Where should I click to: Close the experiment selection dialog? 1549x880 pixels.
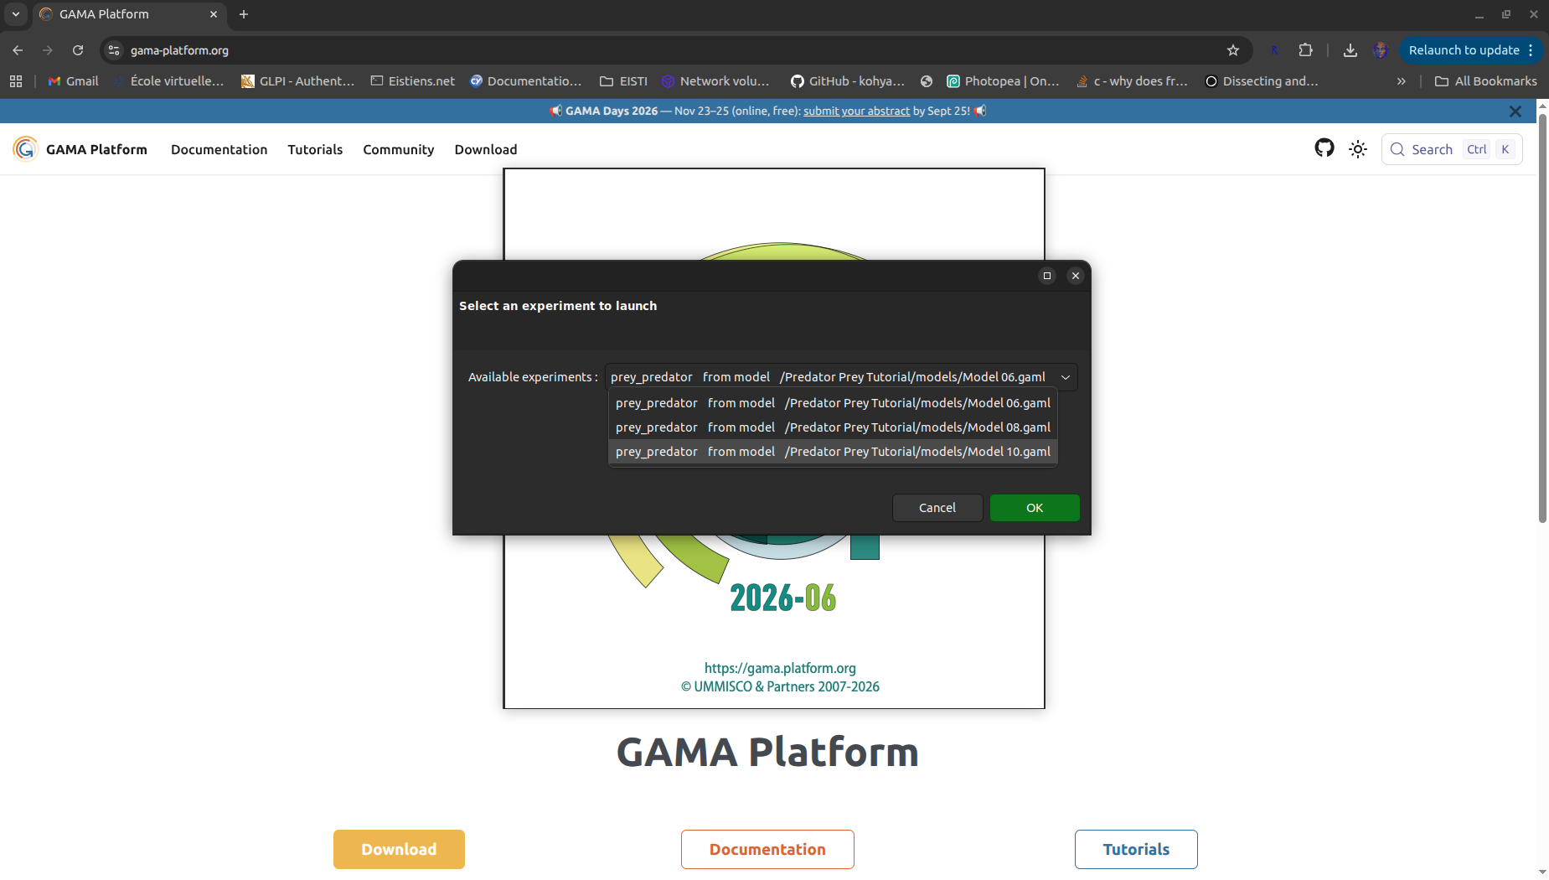tap(1076, 276)
